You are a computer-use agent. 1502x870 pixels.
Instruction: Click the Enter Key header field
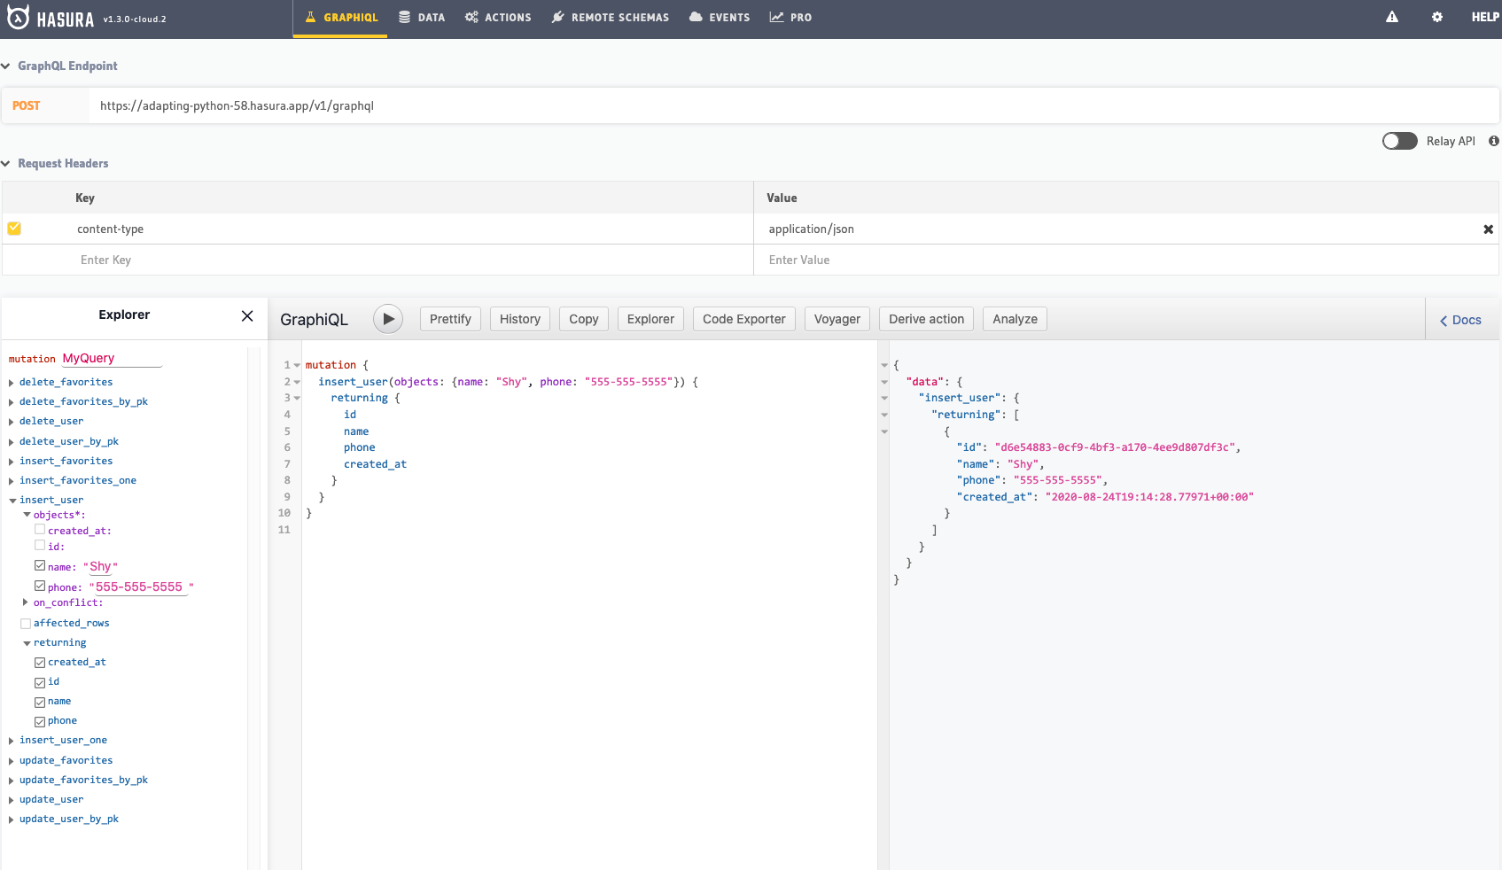pyautogui.click(x=415, y=260)
